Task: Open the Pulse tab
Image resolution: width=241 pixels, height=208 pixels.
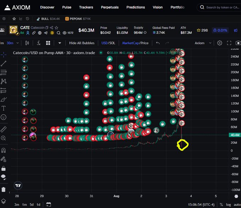Action: pos(67,7)
